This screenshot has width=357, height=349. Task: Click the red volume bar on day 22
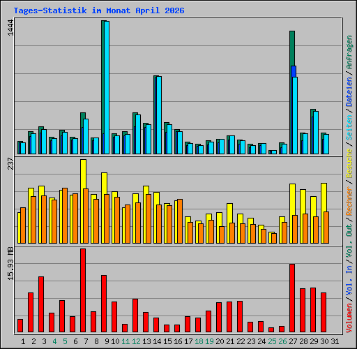coord(240,316)
